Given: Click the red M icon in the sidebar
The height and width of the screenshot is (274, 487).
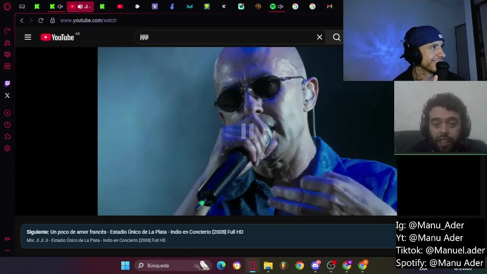Looking at the screenshot, I should click(x=7, y=66).
